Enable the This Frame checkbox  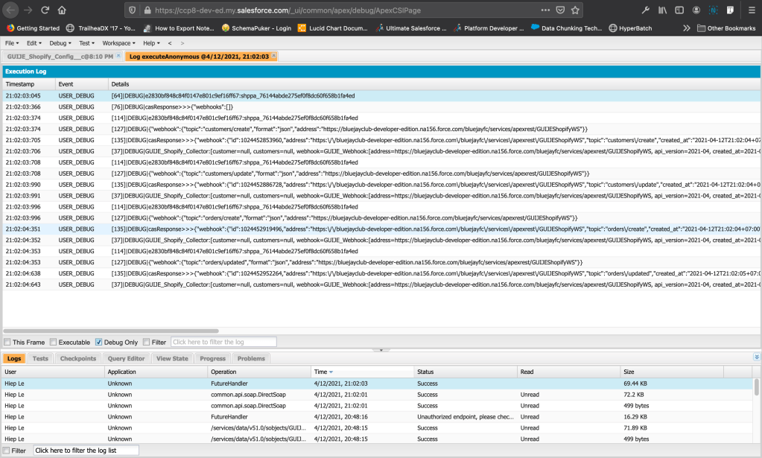7,342
